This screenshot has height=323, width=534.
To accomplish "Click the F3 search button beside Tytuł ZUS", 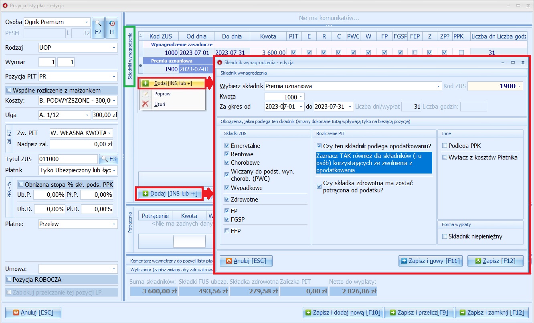I will [109, 159].
